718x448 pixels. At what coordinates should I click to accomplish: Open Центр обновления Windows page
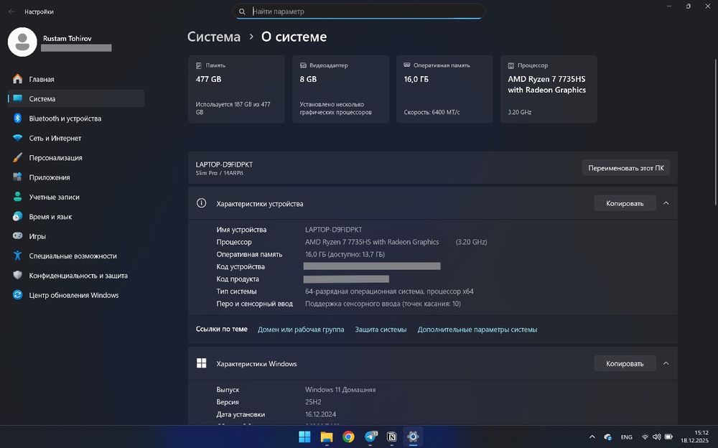tap(77, 296)
